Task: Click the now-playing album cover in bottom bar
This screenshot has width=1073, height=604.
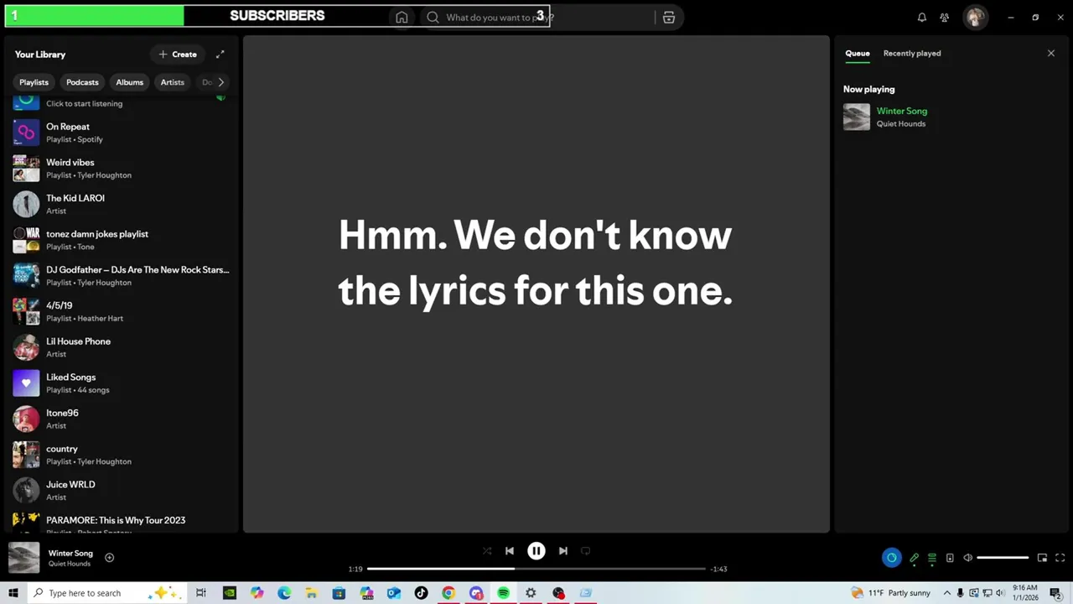Action: point(23,558)
